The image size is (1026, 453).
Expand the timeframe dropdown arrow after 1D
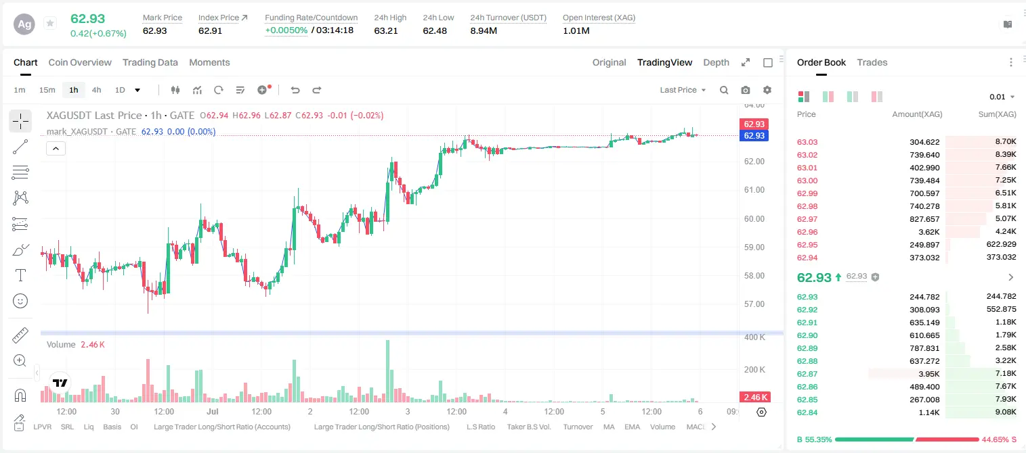click(x=137, y=90)
